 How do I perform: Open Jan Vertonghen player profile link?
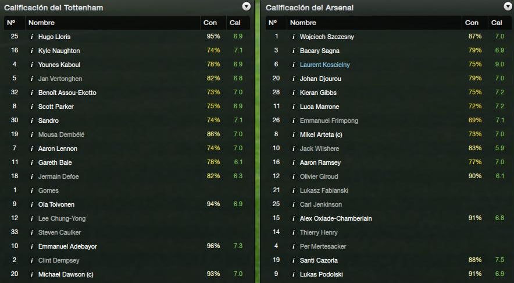[x=60, y=79]
